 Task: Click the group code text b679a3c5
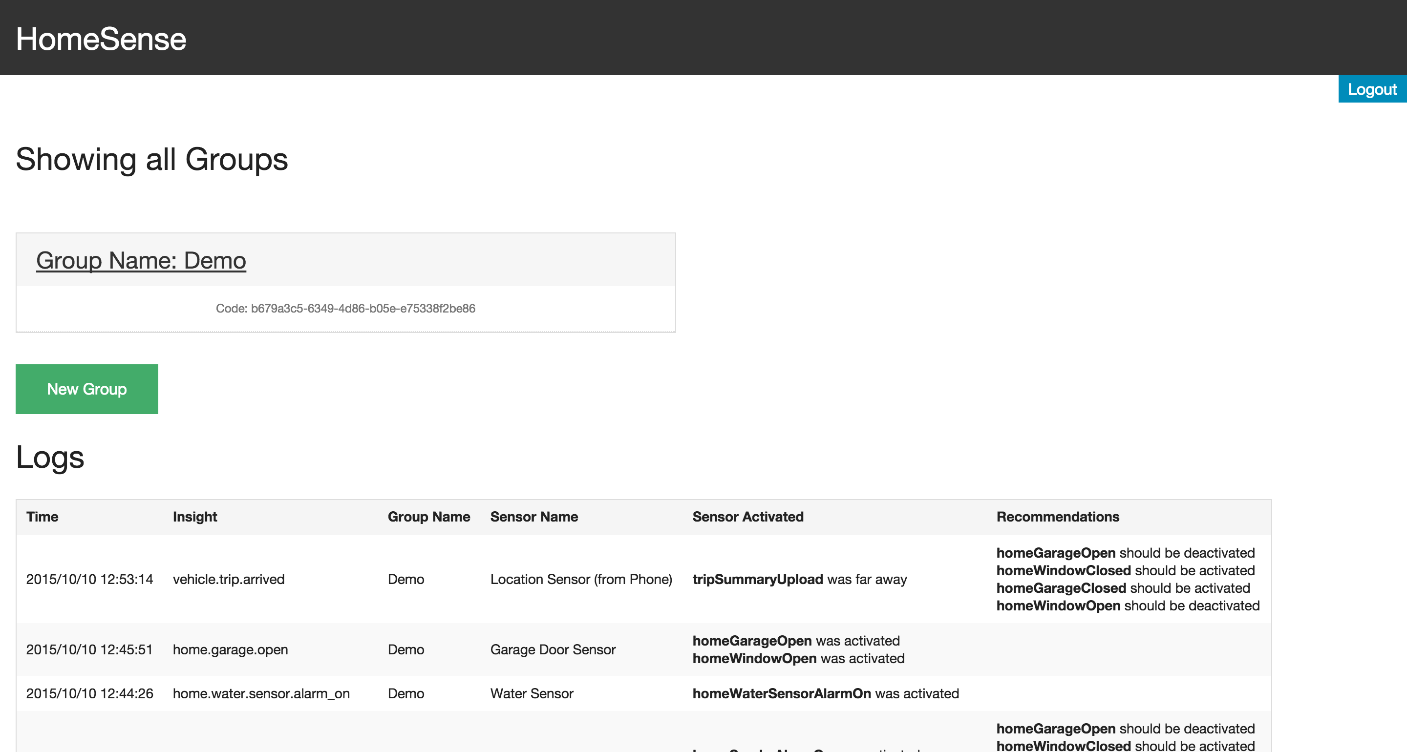coord(345,309)
